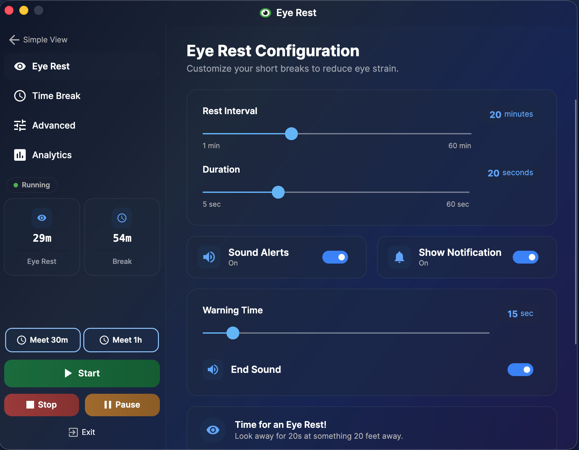Viewport: 579px width, 450px height.
Task: Click the clock icon in the 54m Break card
Action: tap(122, 218)
